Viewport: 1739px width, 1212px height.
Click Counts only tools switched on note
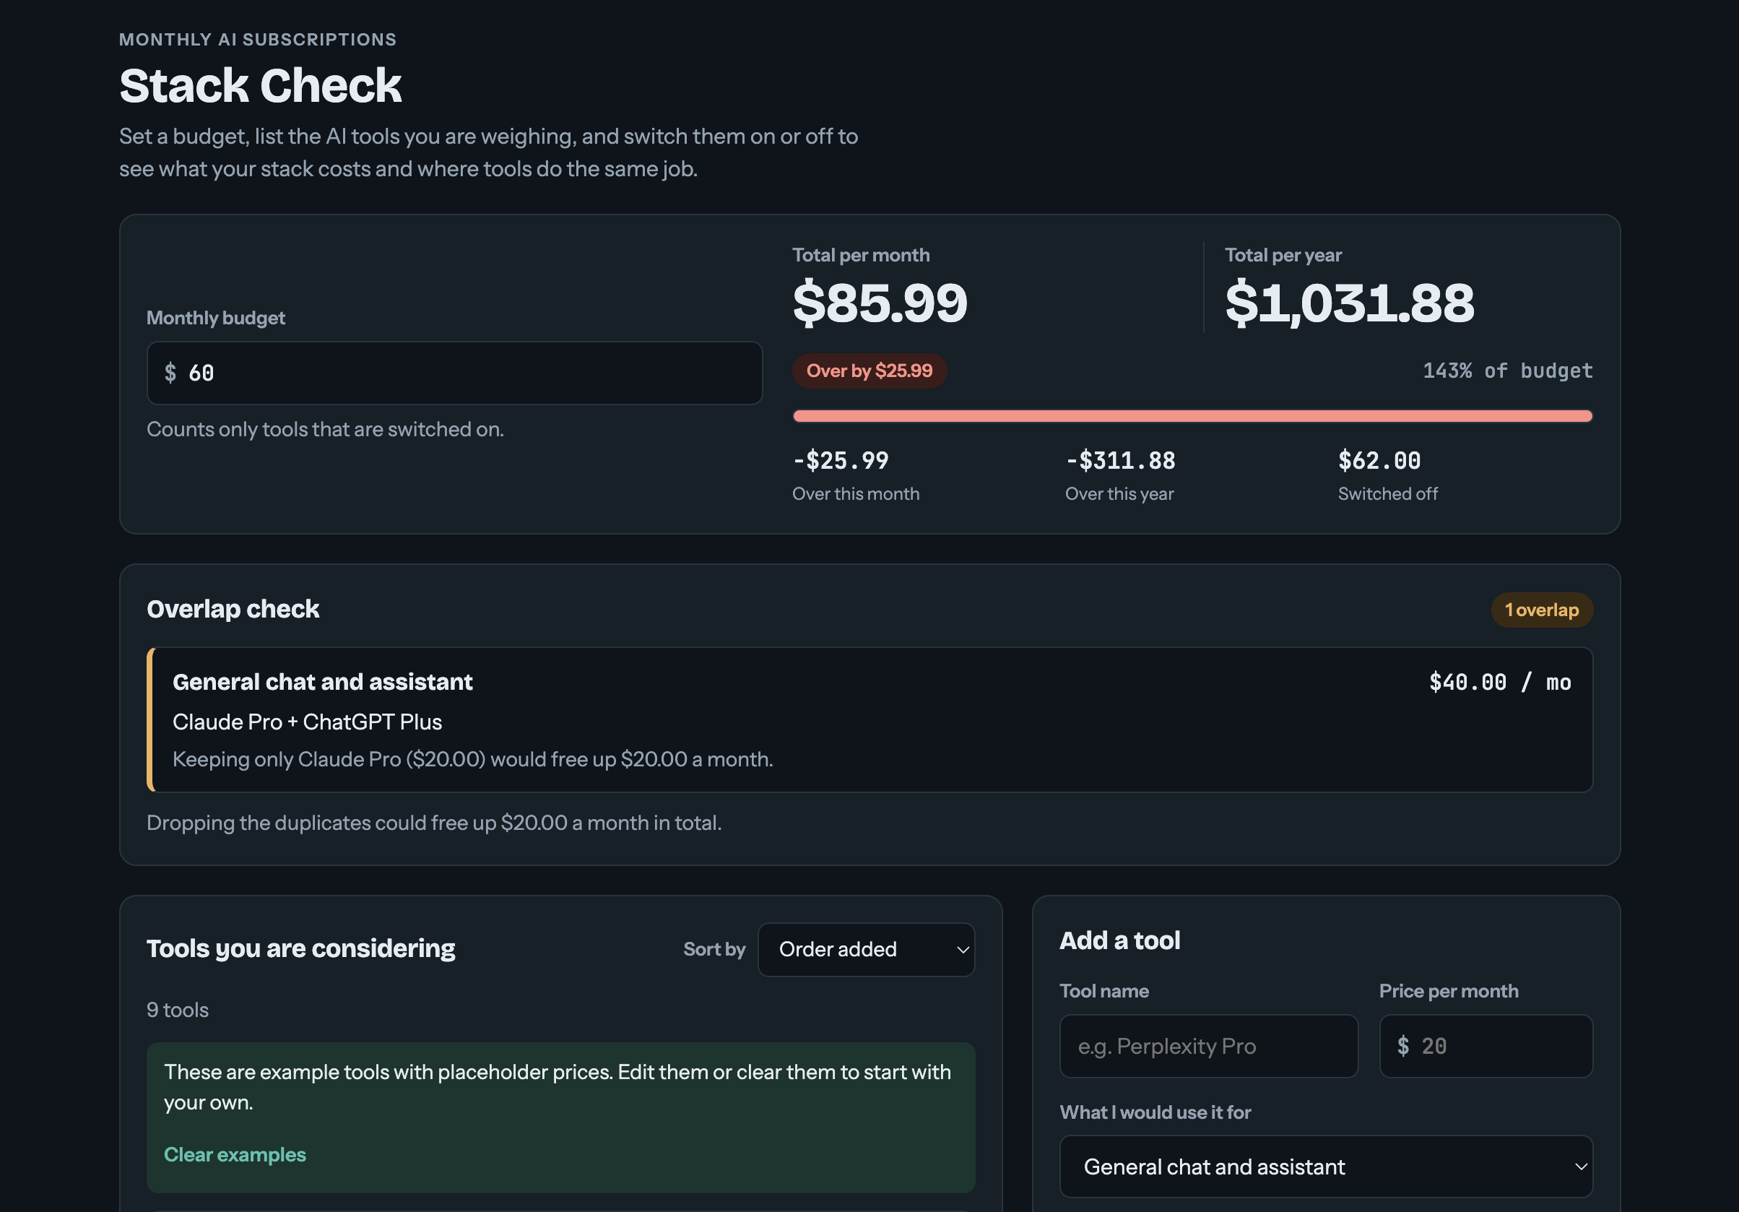325,429
